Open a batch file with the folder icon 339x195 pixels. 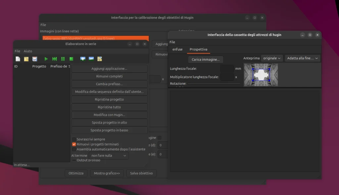click(26, 59)
